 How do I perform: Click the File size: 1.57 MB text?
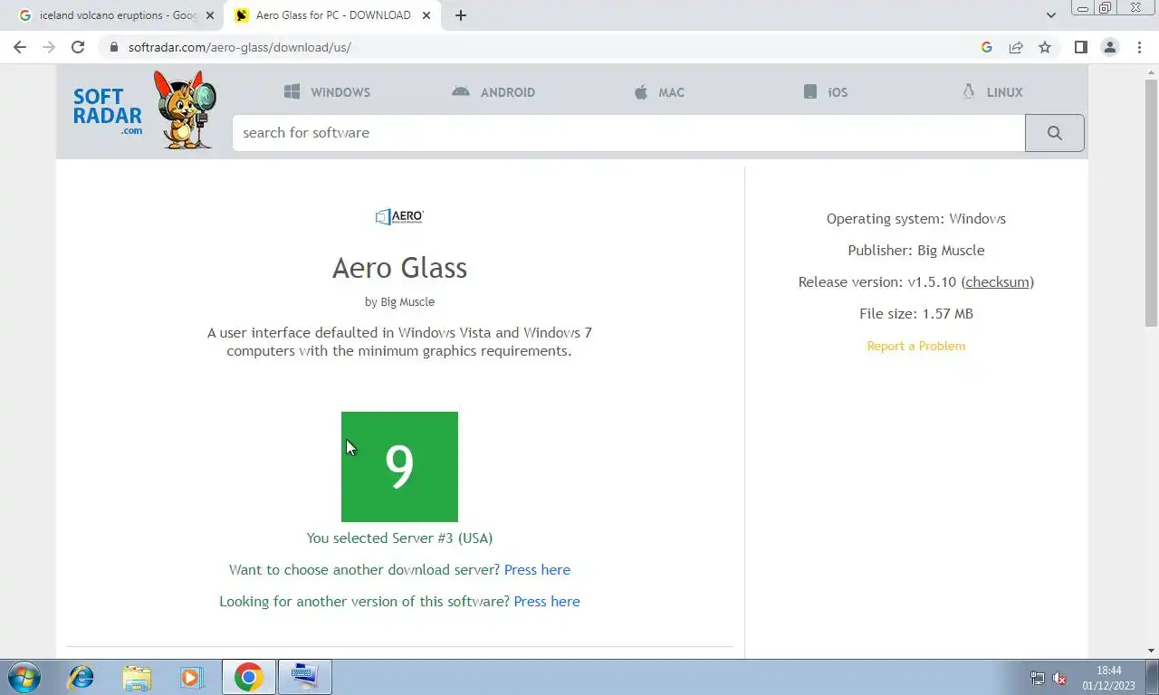(x=916, y=314)
